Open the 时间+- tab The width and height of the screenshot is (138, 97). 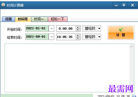point(40,19)
